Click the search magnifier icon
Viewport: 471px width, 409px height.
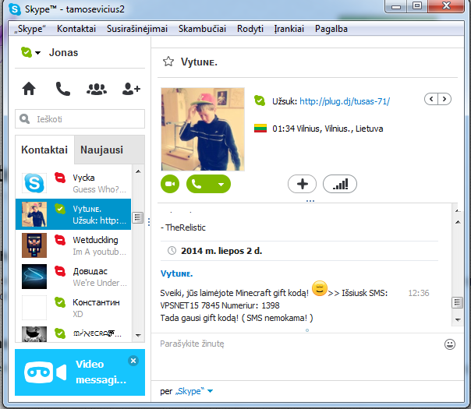click(x=25, y=119)
